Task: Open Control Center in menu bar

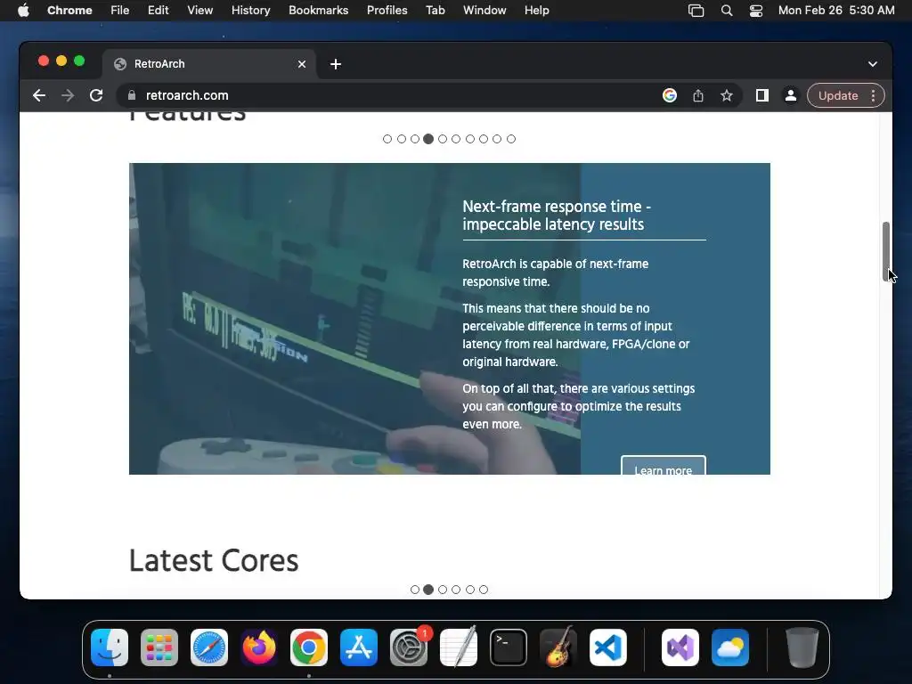Action: click(x=755, y=11)
